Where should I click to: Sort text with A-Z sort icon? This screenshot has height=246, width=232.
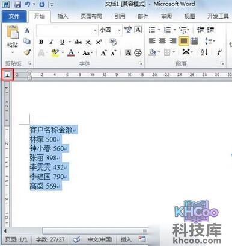tap(204, 52)
